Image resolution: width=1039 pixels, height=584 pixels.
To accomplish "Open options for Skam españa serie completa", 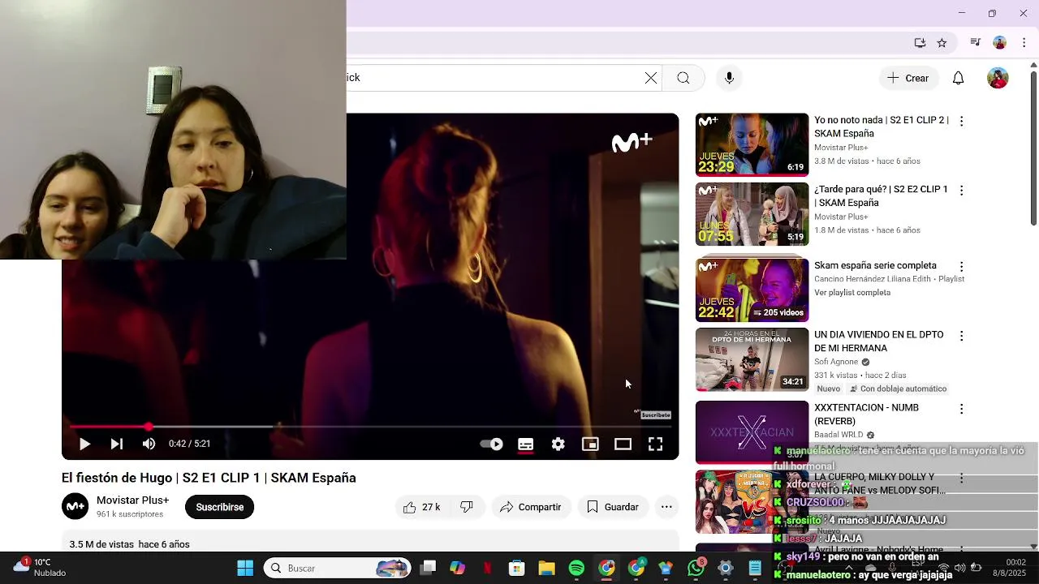I will click(x=961, y=267).
